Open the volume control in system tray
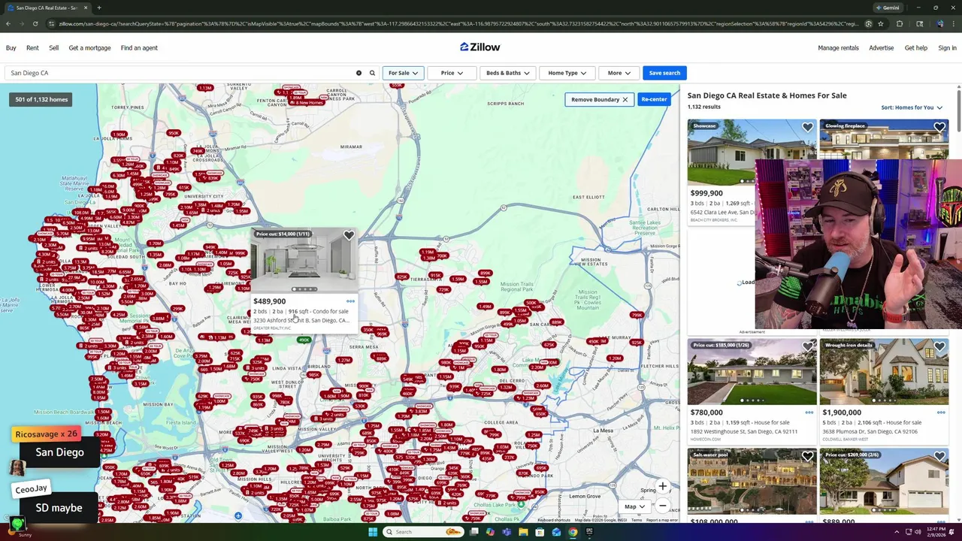Viewport: 962px width, 541px height. coord(918,532)
